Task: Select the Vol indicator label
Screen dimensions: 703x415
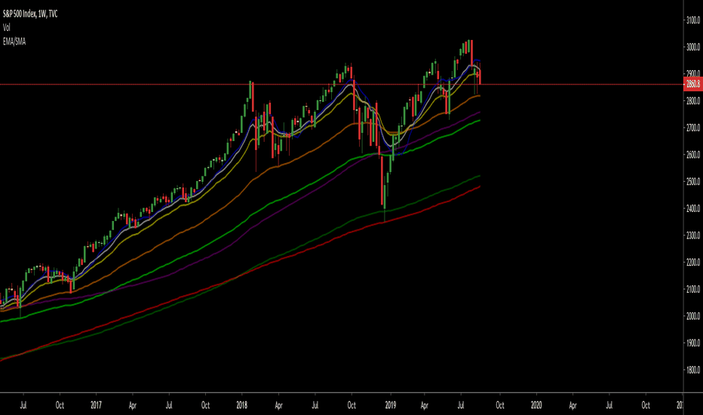Action: (7, 28)
